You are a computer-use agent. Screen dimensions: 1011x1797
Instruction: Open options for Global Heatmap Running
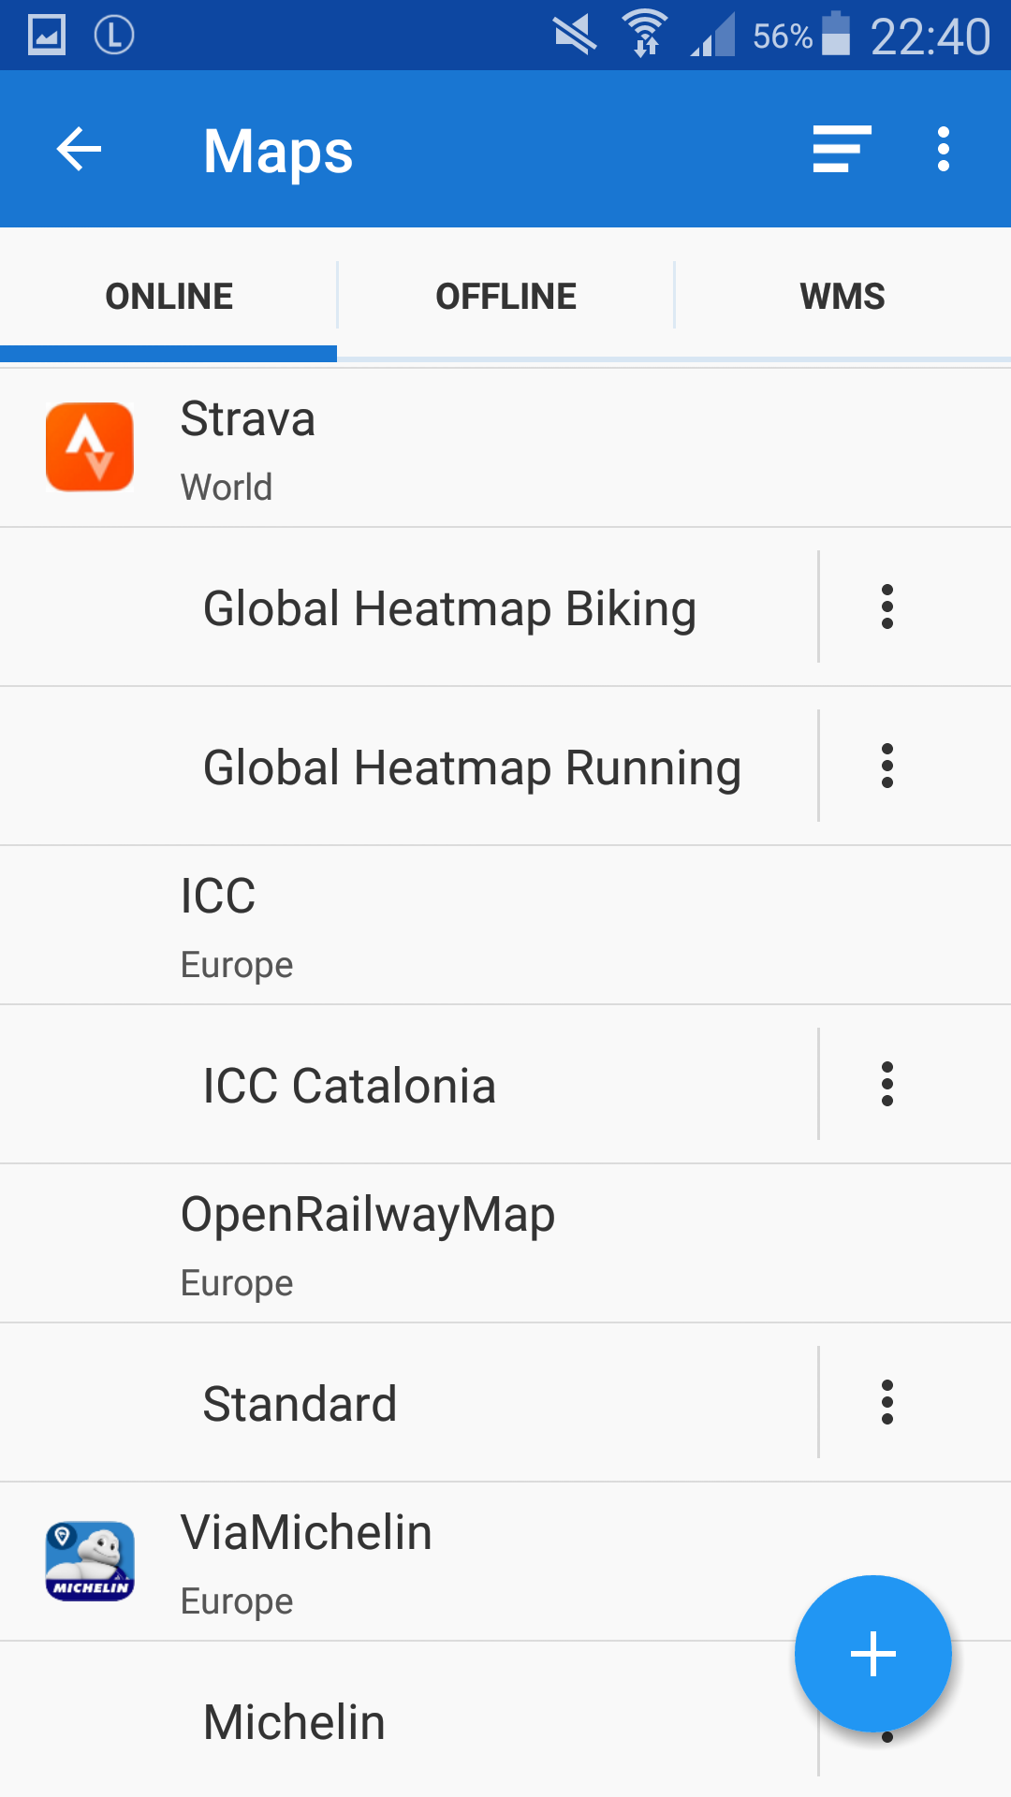[x=886, y=766]
